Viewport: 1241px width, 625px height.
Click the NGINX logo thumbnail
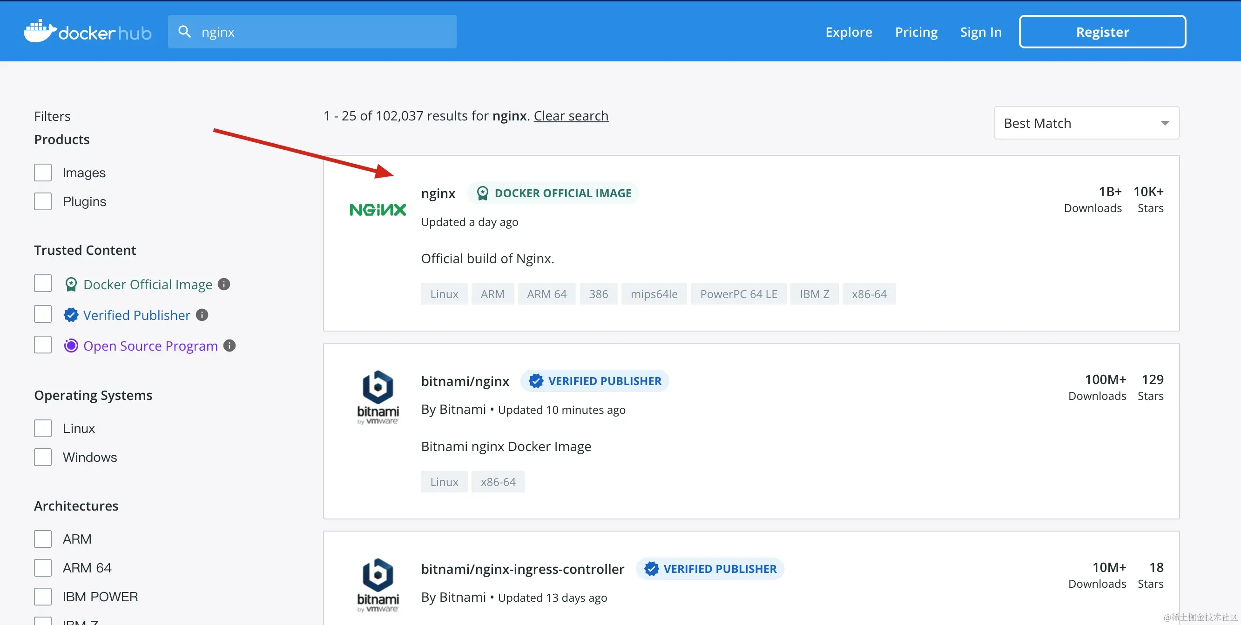click(378, 210)
